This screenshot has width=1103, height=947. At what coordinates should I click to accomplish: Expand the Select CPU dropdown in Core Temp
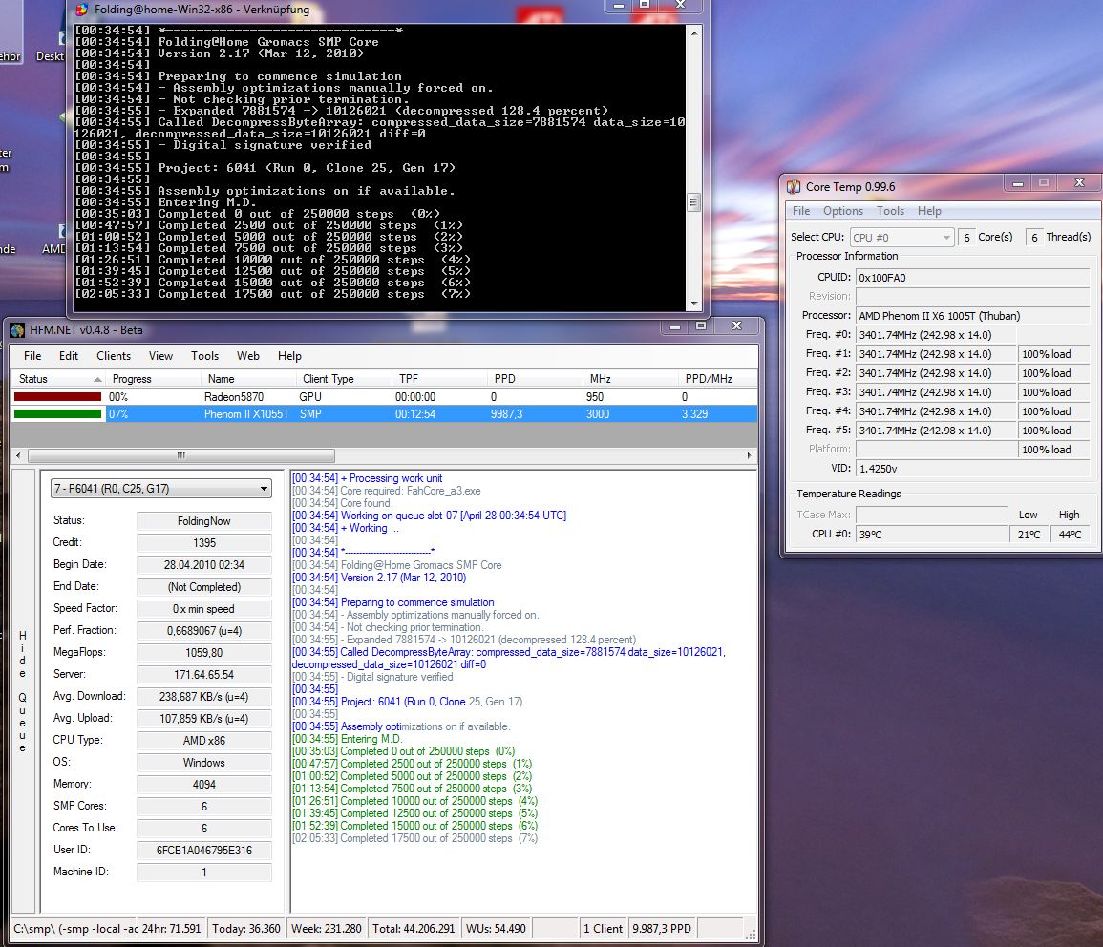(x=946, y=238)
